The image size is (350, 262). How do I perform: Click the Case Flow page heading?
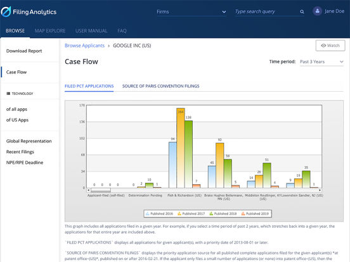[81, 62]
